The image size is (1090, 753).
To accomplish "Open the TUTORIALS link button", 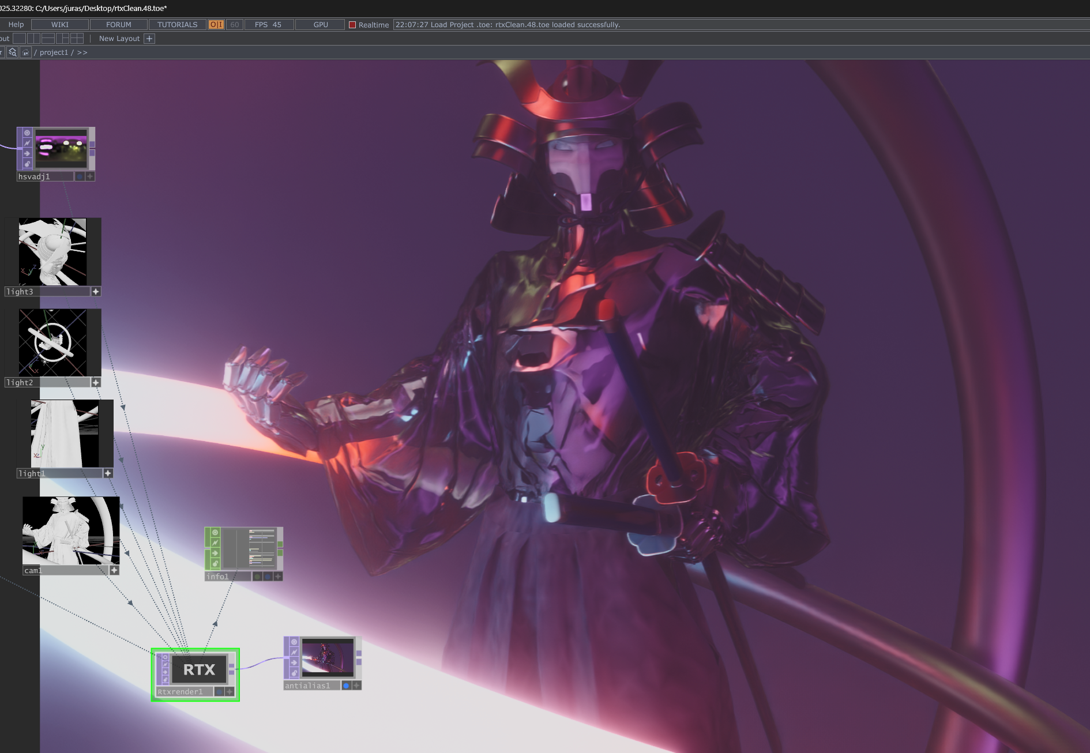I will (x=178, y=25).
